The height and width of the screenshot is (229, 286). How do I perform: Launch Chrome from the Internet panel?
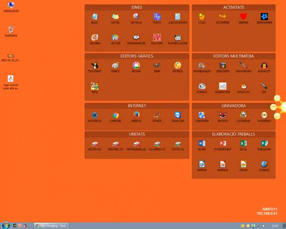point(115,115)
